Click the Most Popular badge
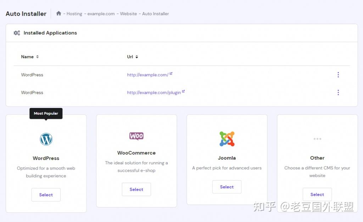The width and height of the screenshot is (363, 222). (x=46, y=114)
